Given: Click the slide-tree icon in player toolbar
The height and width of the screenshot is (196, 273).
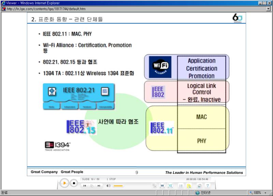Looking at the screenshot, I should [155, 186].
